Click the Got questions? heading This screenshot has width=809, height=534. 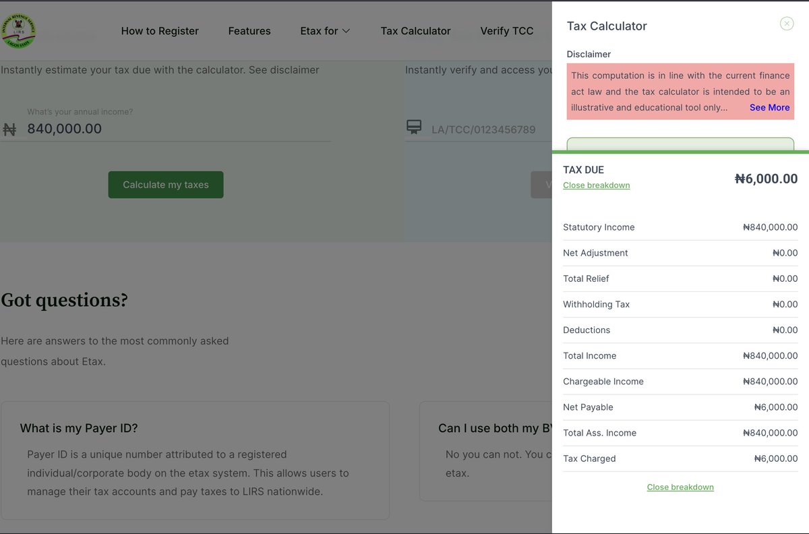click(64, 300)
